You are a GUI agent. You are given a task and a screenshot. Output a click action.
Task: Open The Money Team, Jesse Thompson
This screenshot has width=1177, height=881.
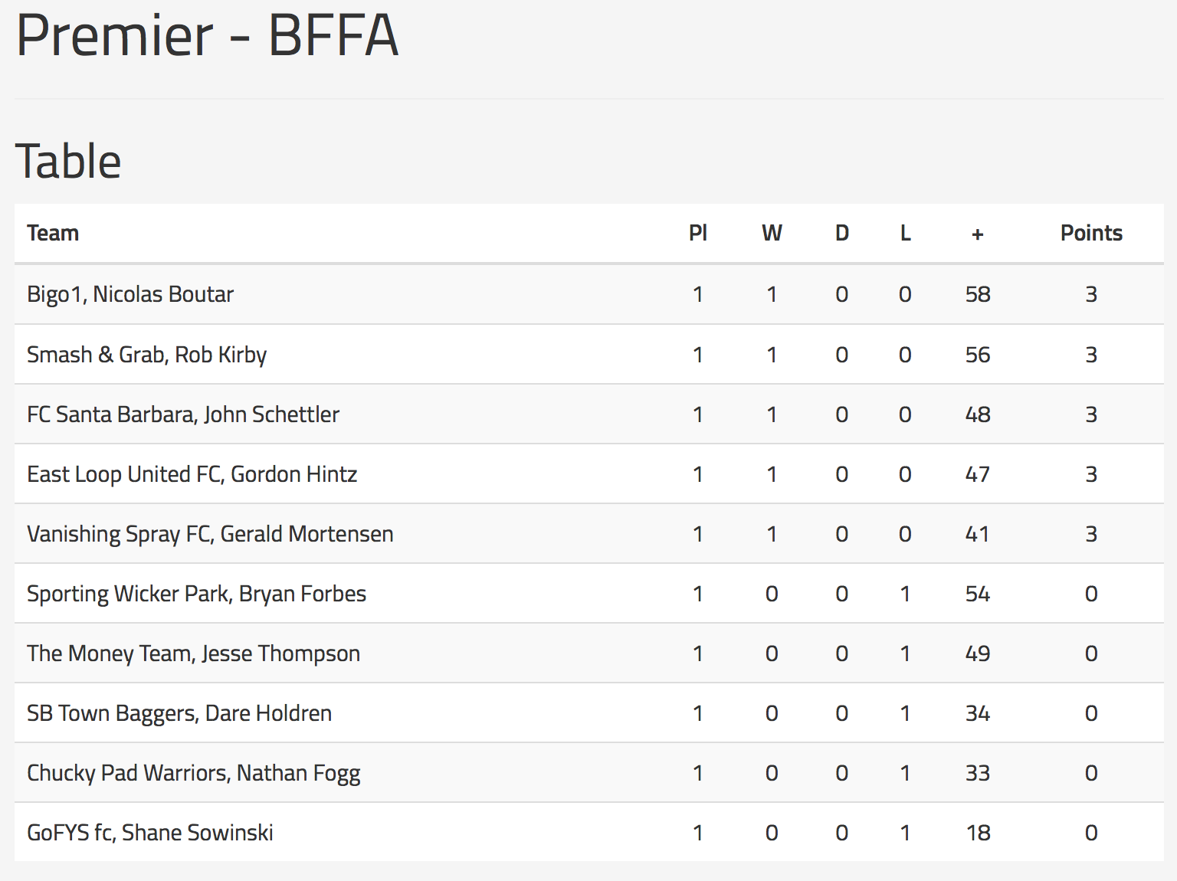pyautogui.click(x=588, y=653)
